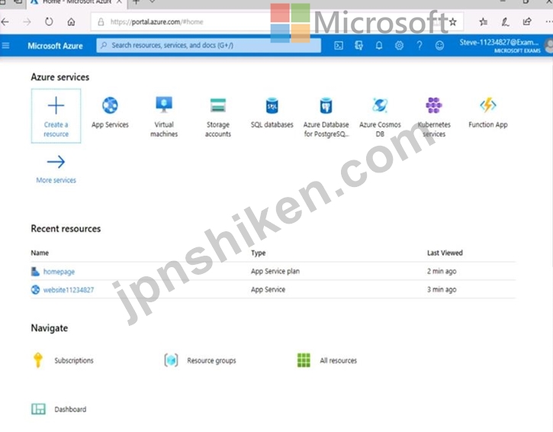The height and width of the screenshot is (432, 553).
Task: Open browser settings ellipsis menu
Action: point(548,22)
